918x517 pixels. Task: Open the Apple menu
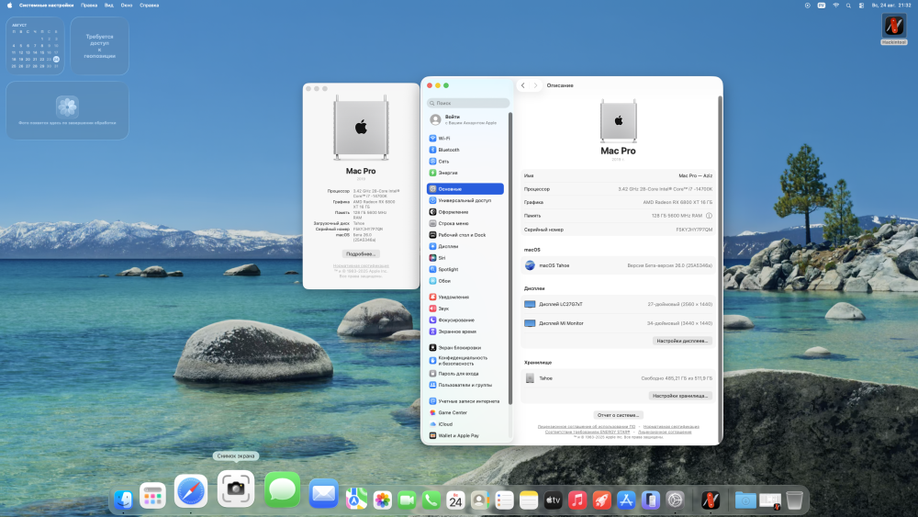pyautogui.click(x=9, y=6)
